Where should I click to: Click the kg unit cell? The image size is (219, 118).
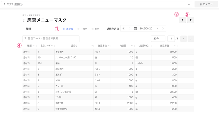point(143,92)
